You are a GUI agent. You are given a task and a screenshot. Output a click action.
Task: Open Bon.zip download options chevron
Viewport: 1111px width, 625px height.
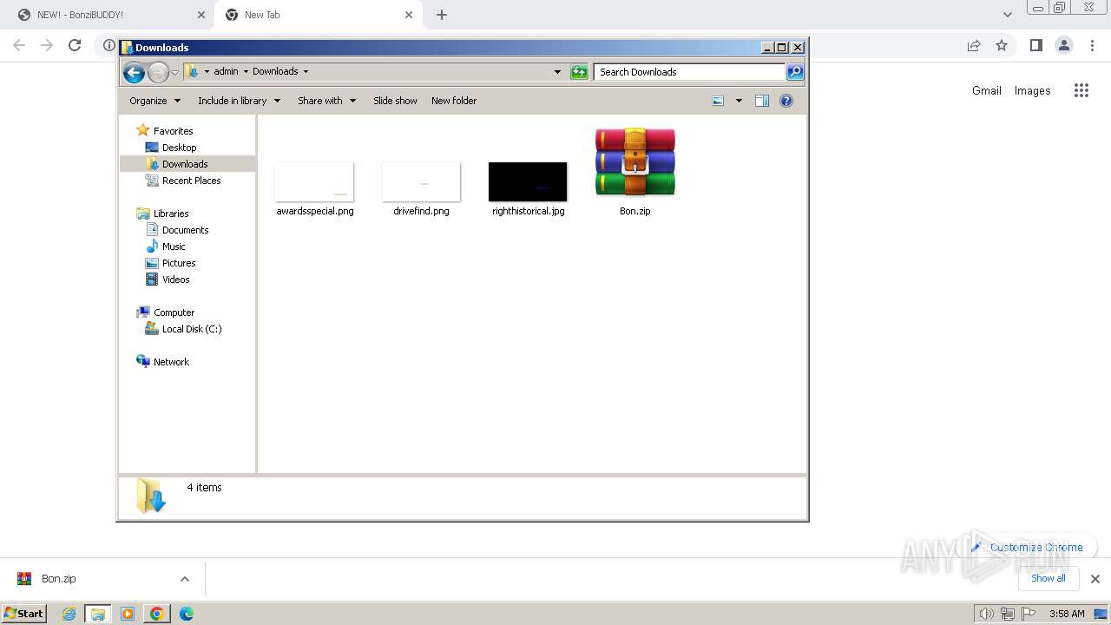coord(184,579)
